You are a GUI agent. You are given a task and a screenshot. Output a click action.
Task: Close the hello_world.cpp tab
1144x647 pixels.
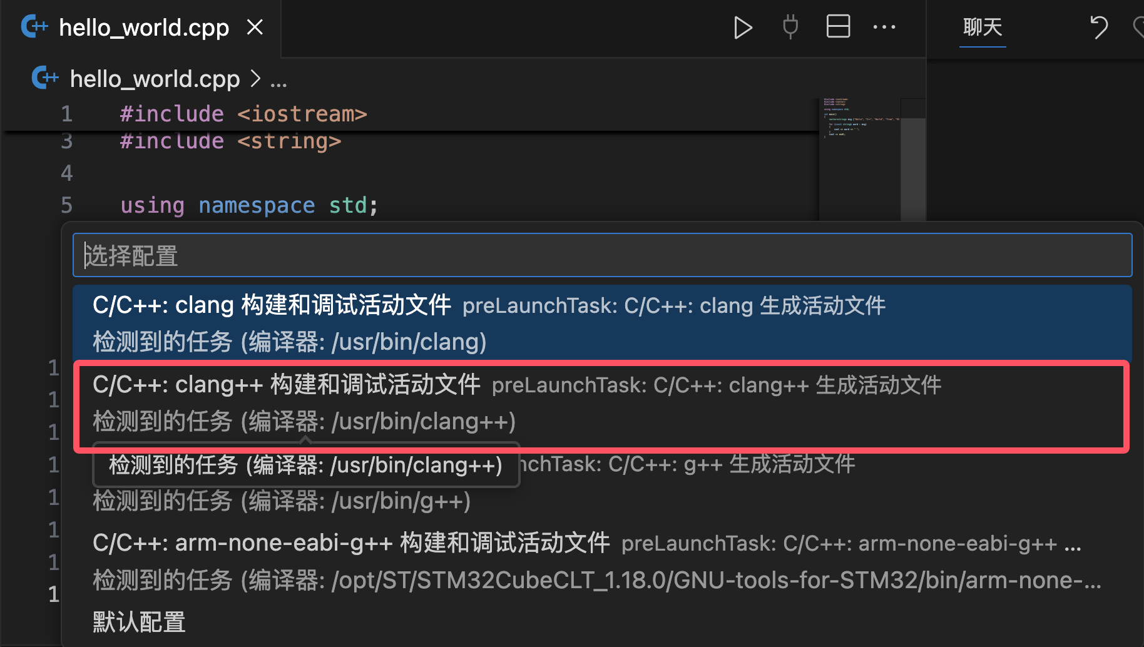[x=255, y=28]
